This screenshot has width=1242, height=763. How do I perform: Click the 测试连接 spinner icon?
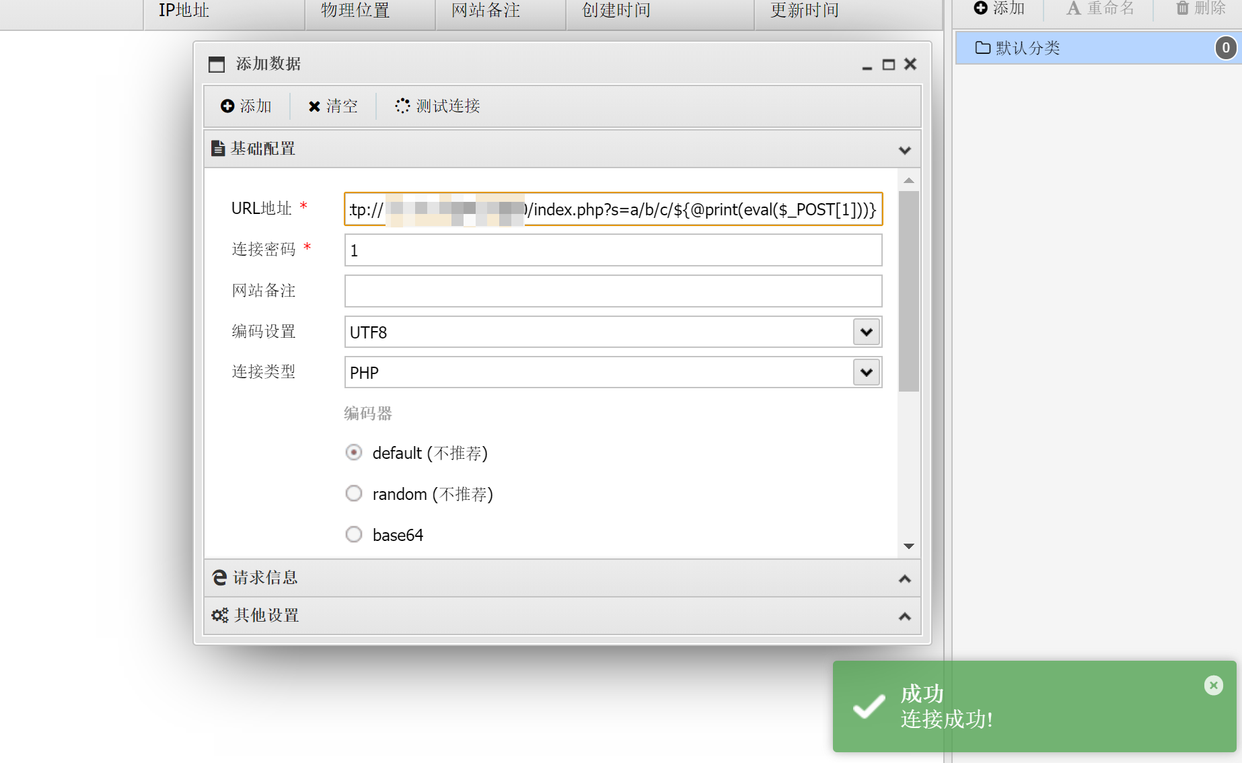tap(402, 106)
